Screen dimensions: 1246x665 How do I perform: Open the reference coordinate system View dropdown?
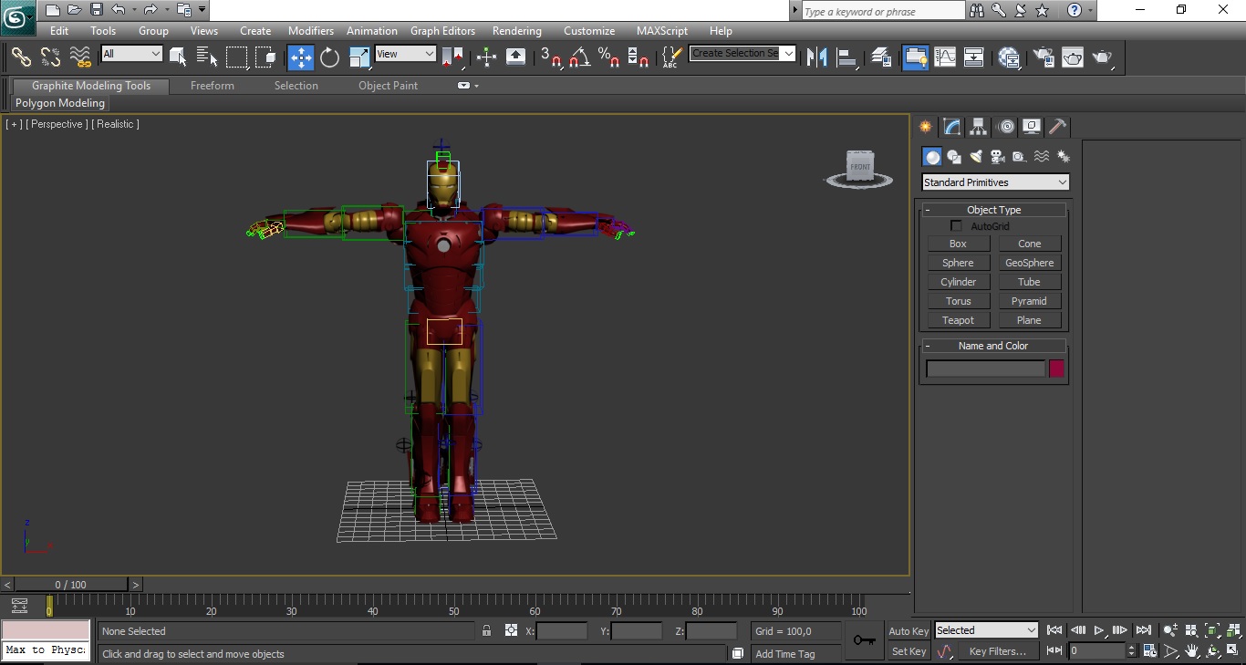[x=406, y=54]
